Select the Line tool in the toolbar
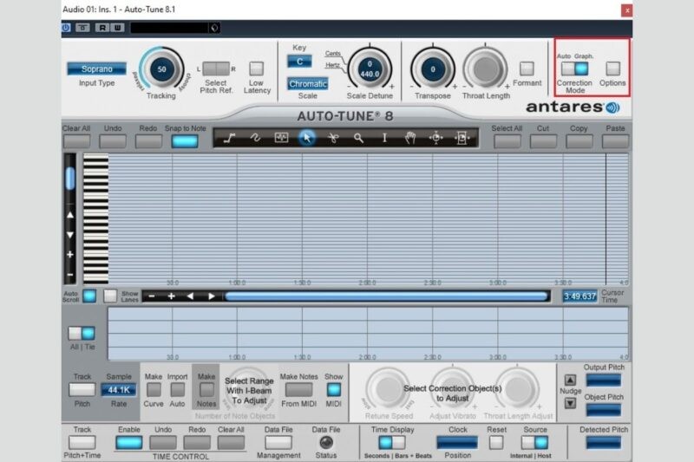 pos(229,138)
